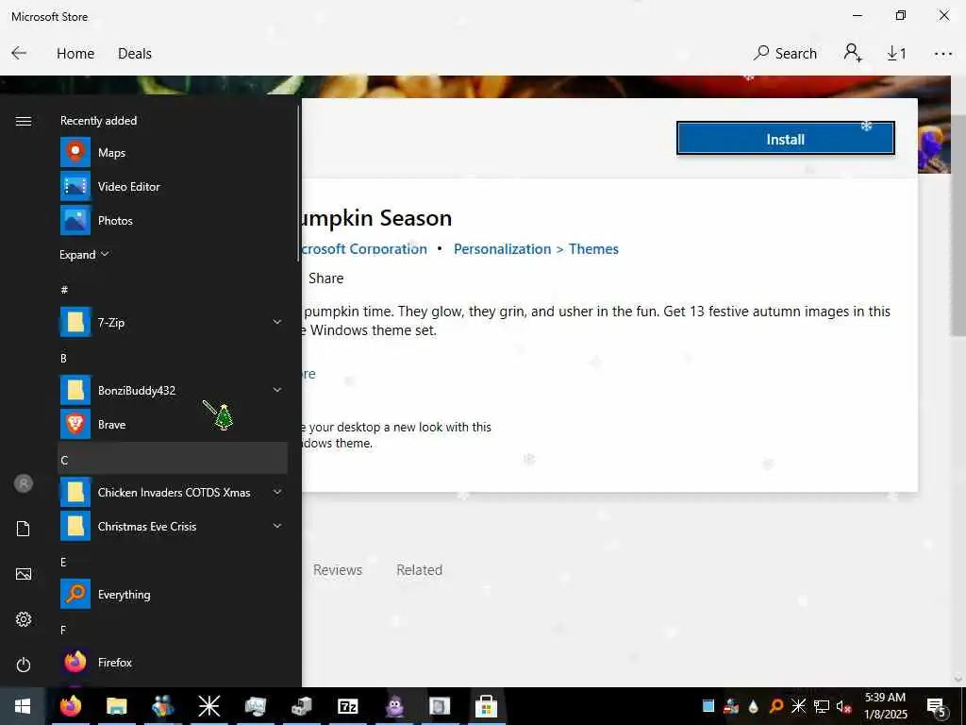Click the C letter header in app list
The width and height of the screenshot is (966, 725).
(173, 458)
